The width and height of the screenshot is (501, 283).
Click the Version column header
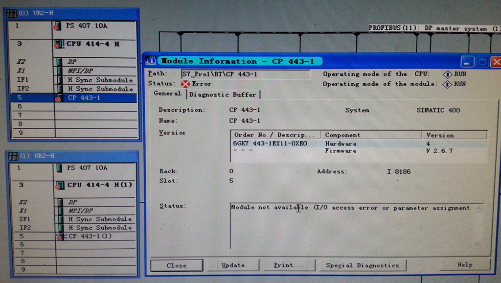[x=455, y=135]
